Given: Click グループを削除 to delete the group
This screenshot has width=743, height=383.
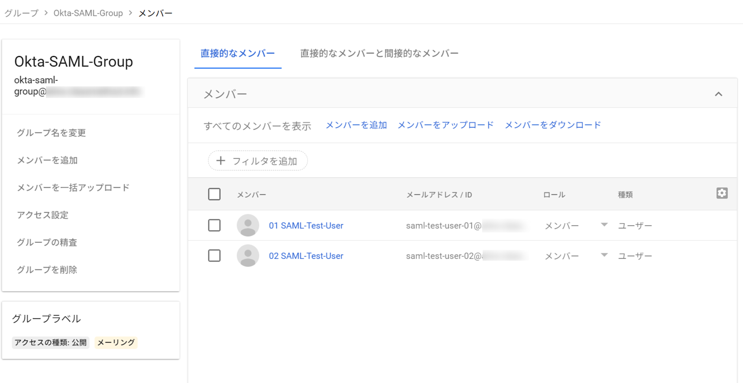Looking at the screenshot, I should click(47, 270).
